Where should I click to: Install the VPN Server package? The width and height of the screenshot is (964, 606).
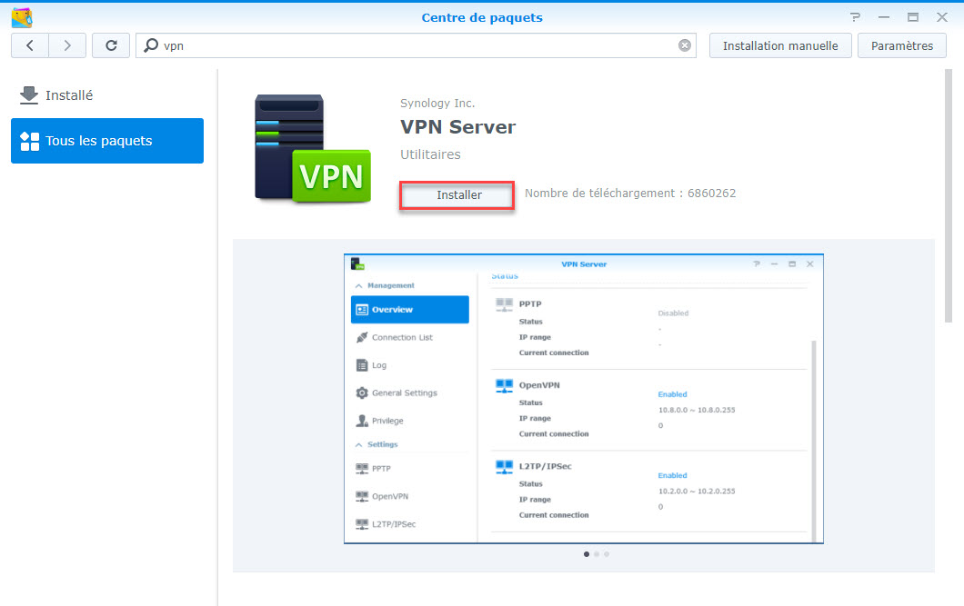(458, 194)
